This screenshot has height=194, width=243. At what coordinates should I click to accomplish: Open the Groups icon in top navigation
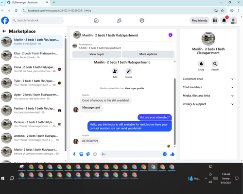tap(142, 20)
